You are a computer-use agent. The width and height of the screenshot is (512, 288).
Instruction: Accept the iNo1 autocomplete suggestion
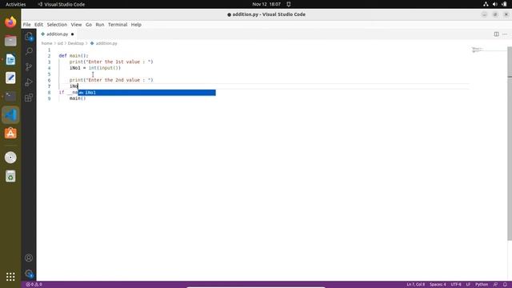[x=146, y=93]
